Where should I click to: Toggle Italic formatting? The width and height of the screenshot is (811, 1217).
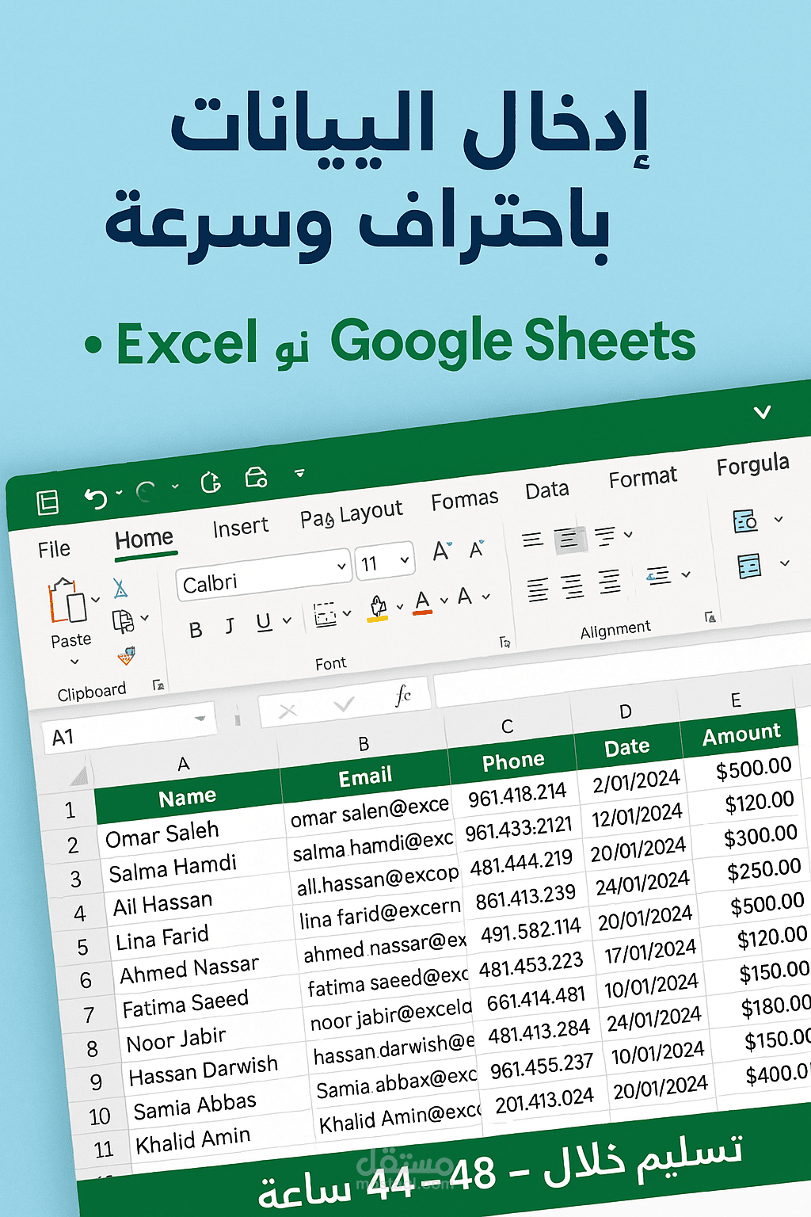(x=230, y=627)
